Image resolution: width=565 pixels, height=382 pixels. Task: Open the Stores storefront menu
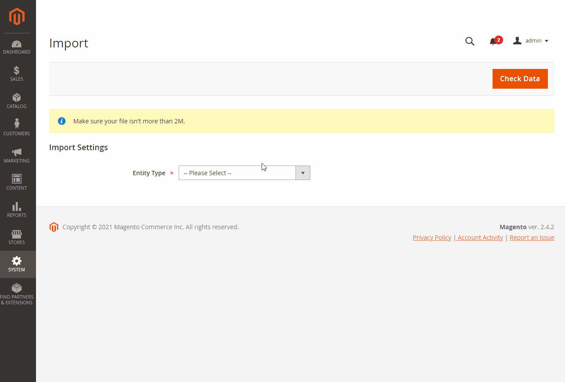(17, 237)
